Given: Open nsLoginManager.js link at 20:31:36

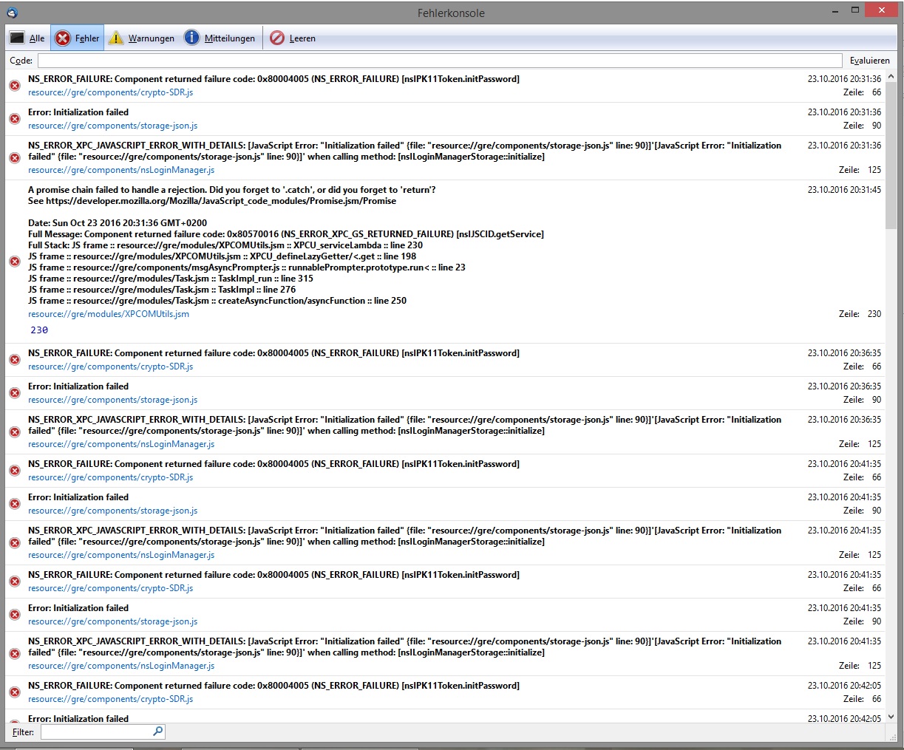Looking at the screenshot, I should coord(121,170).
